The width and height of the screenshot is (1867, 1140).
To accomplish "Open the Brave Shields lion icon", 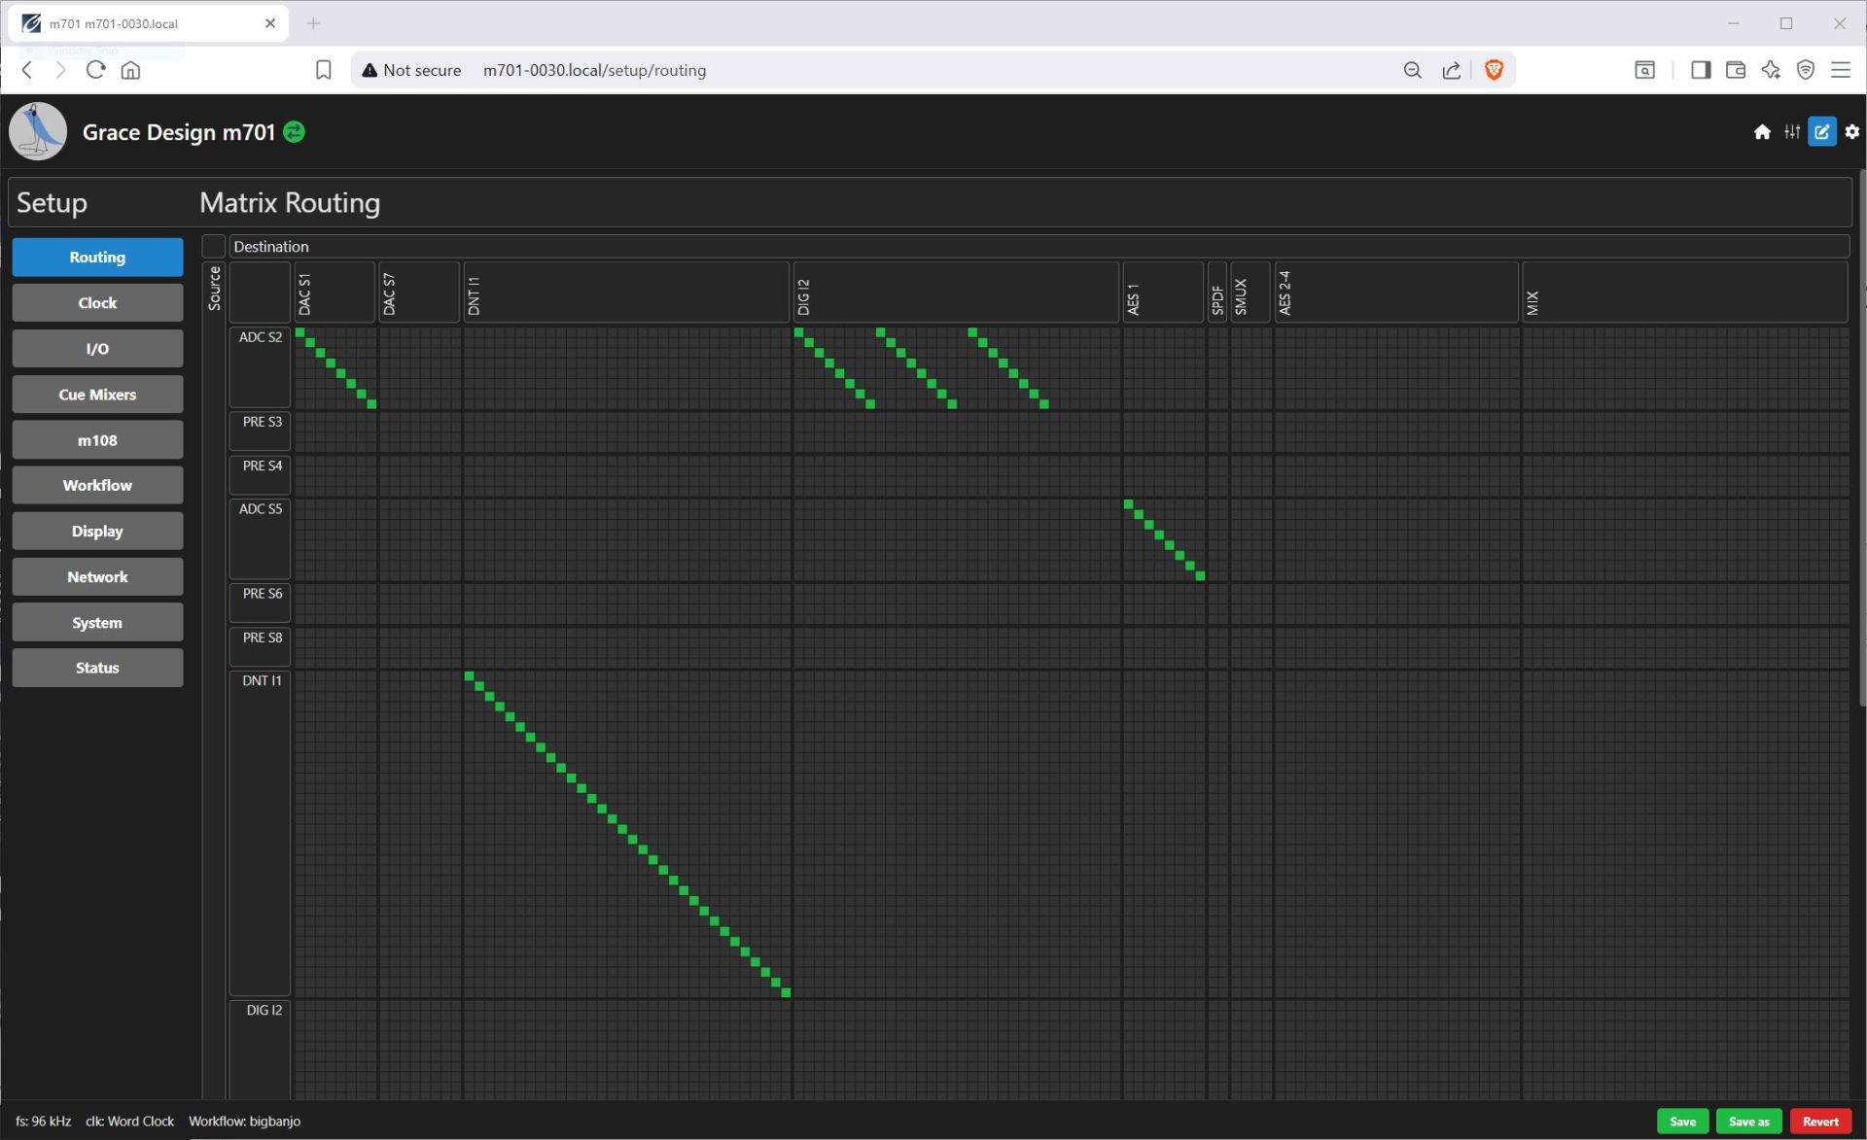I will pos(1495,70).
